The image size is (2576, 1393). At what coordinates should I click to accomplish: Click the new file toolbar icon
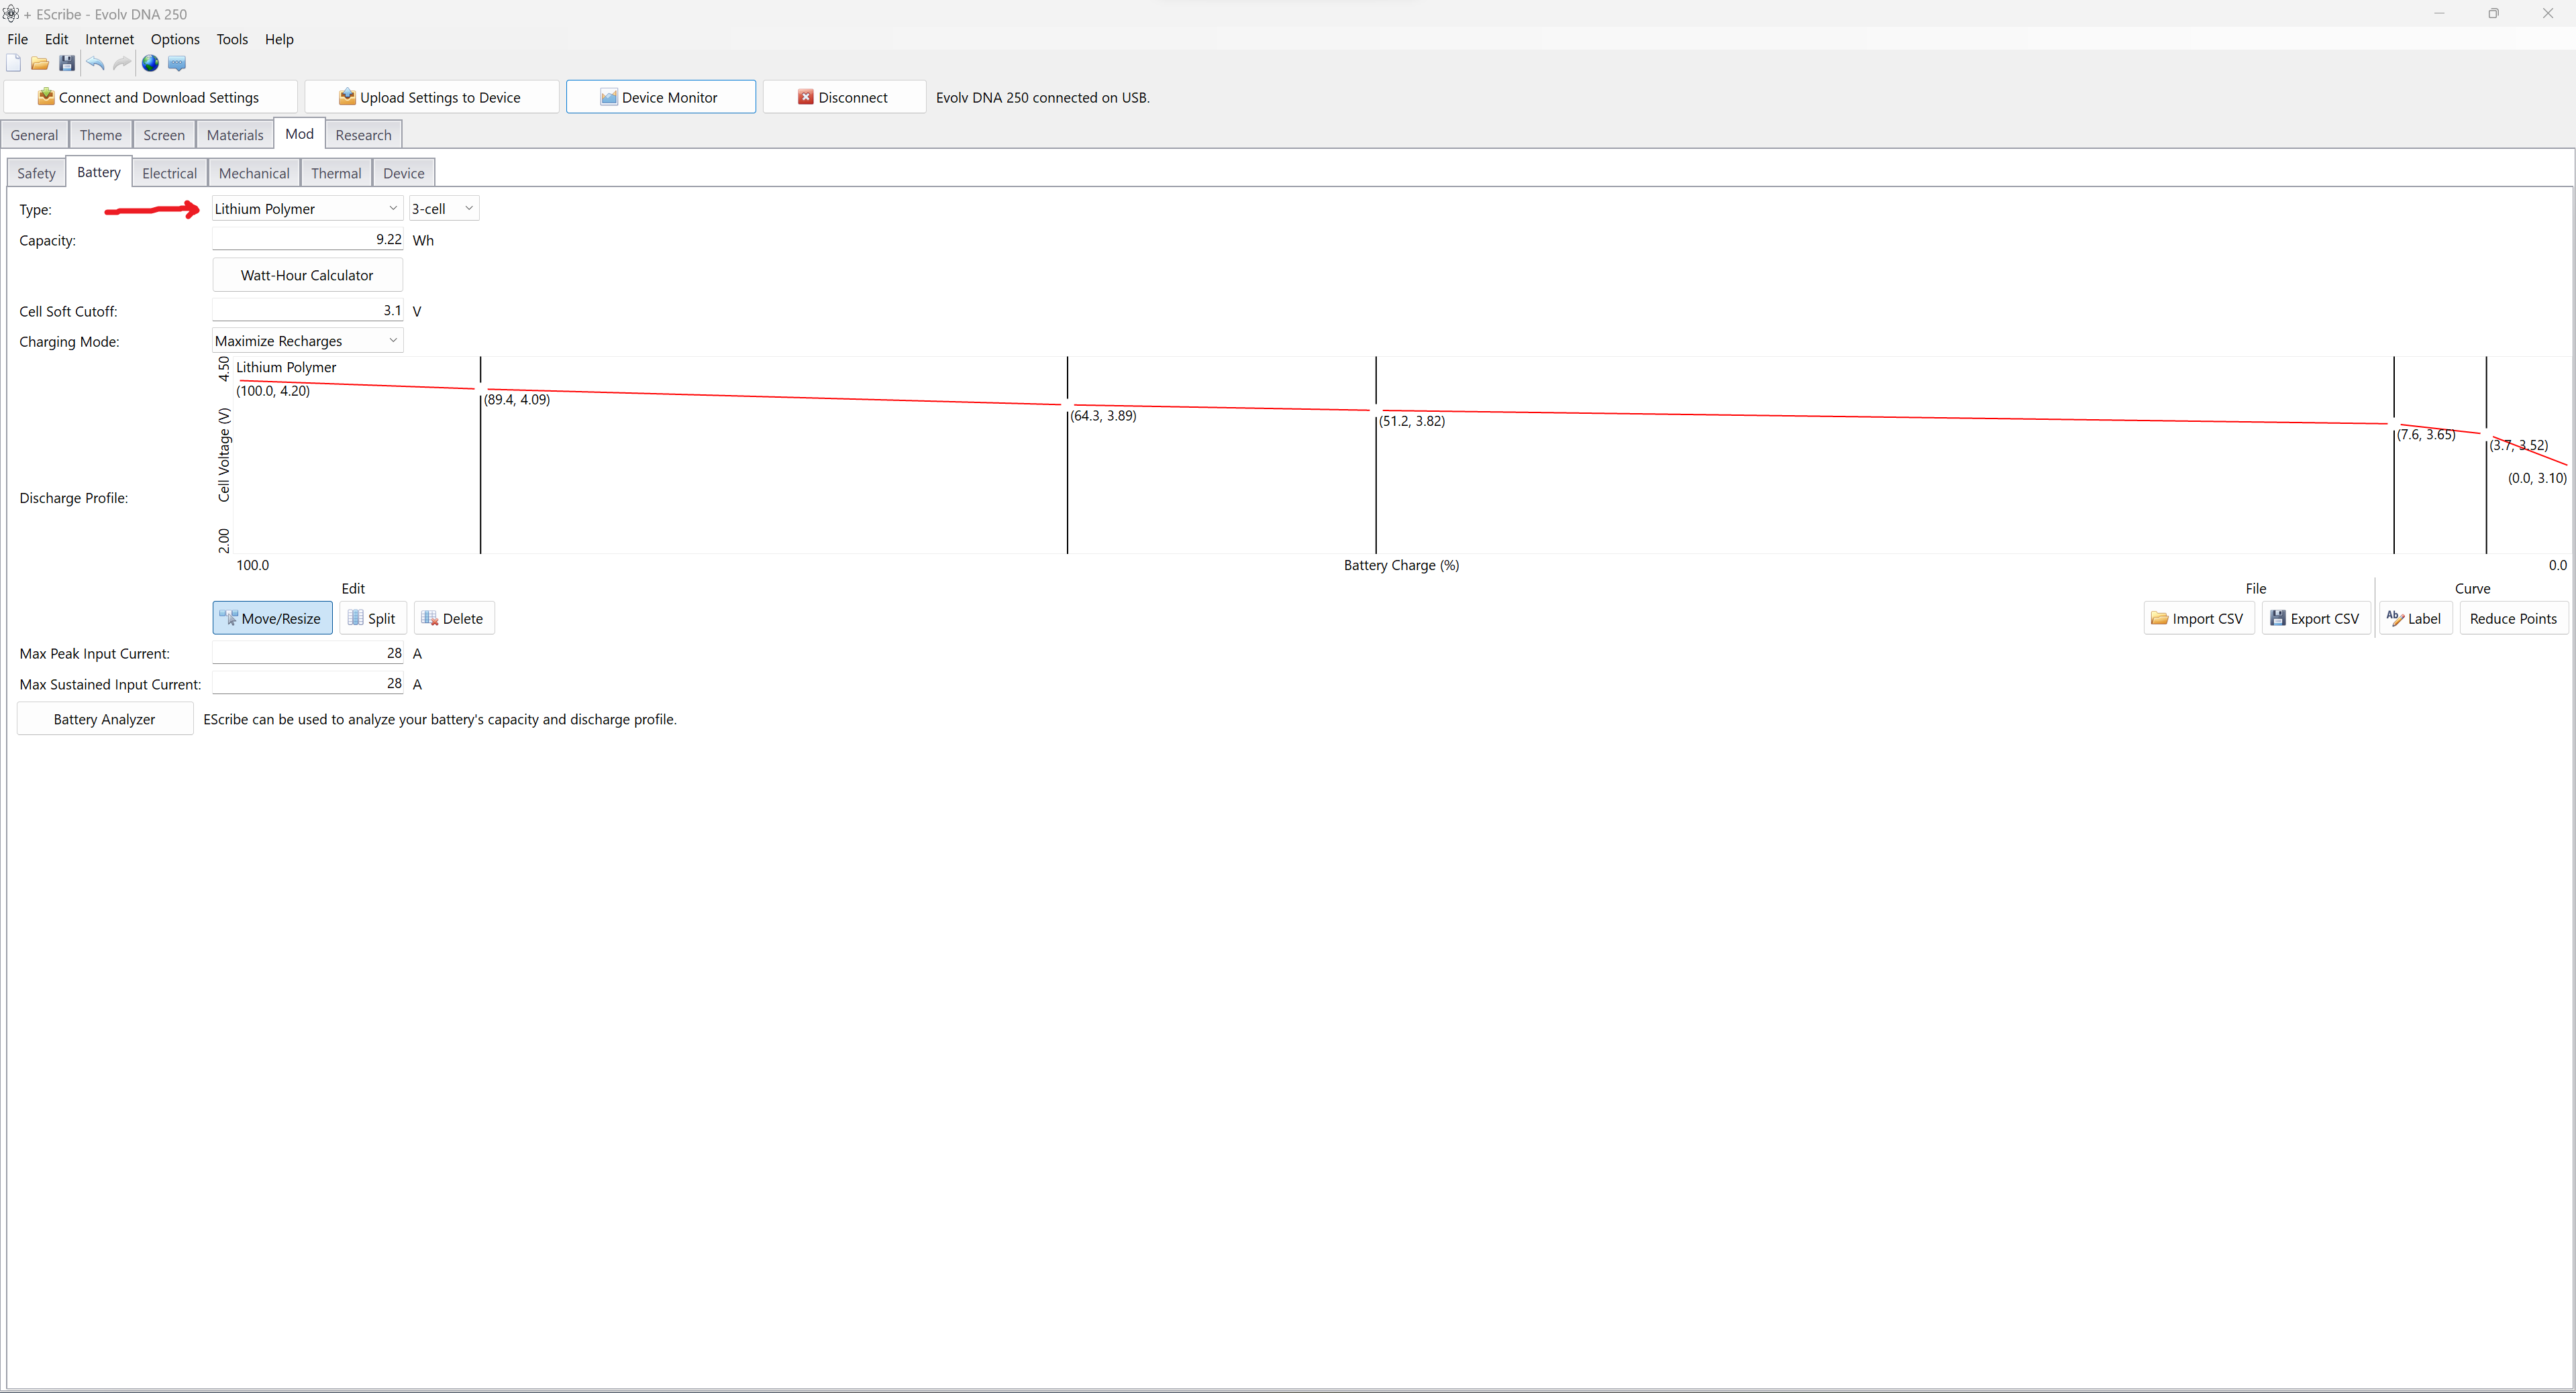[x=14, y=63]
